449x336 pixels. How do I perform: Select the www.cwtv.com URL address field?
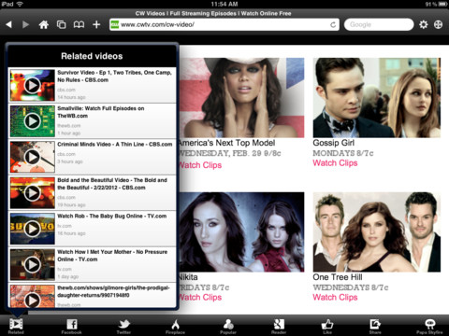pyautogui.click(x=224, y=24)
